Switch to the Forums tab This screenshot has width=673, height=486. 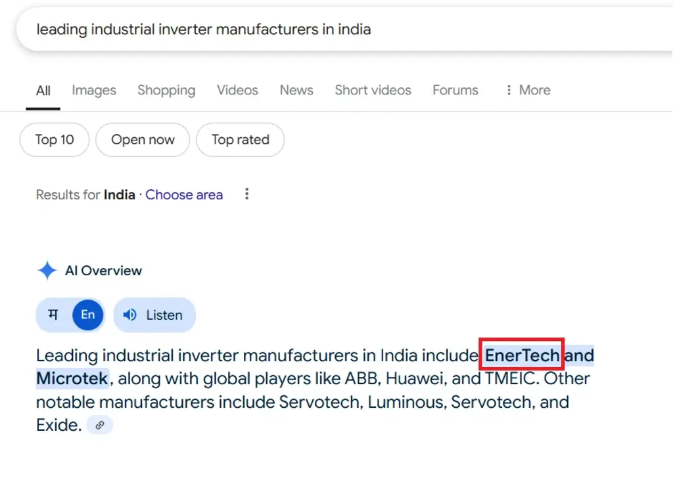coord(455,91)
